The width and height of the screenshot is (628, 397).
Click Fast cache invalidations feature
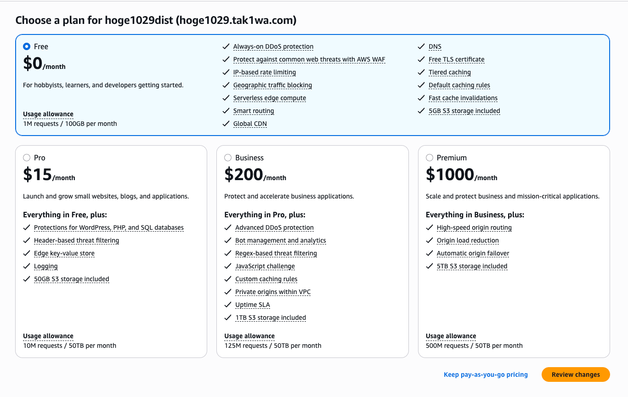[x=463, y=98]
